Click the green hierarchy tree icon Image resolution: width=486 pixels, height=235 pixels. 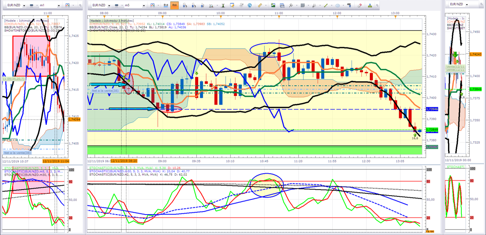370,5
